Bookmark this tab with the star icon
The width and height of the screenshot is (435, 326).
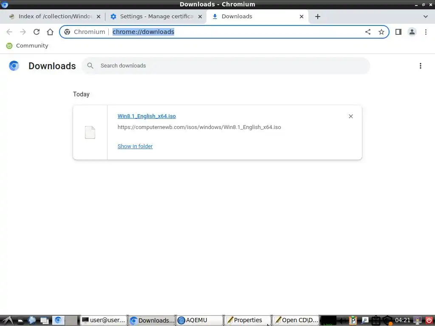coord(381,32)
